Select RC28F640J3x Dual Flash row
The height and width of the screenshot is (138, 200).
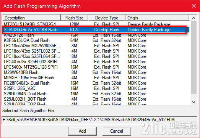(x=96, y=83)
